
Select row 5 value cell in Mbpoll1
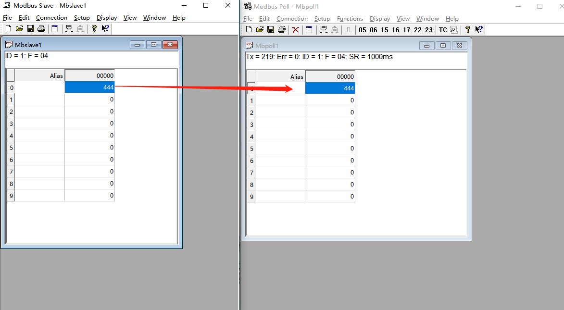(330, 149)
